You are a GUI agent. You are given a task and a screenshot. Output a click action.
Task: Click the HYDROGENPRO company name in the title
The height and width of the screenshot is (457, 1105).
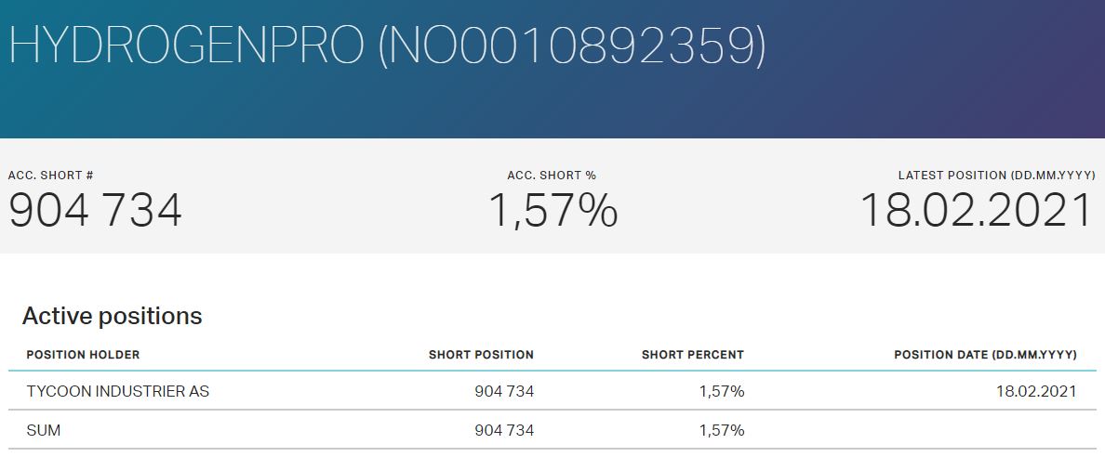coord(186,44)
